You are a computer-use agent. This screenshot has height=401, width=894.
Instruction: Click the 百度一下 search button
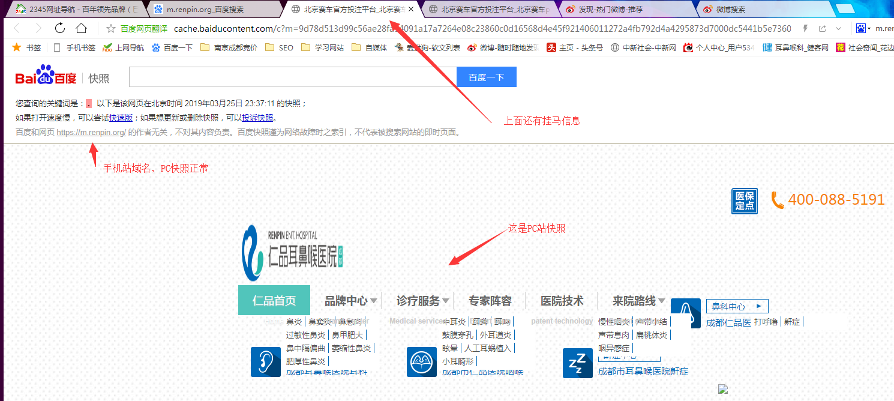click(487, 77)
